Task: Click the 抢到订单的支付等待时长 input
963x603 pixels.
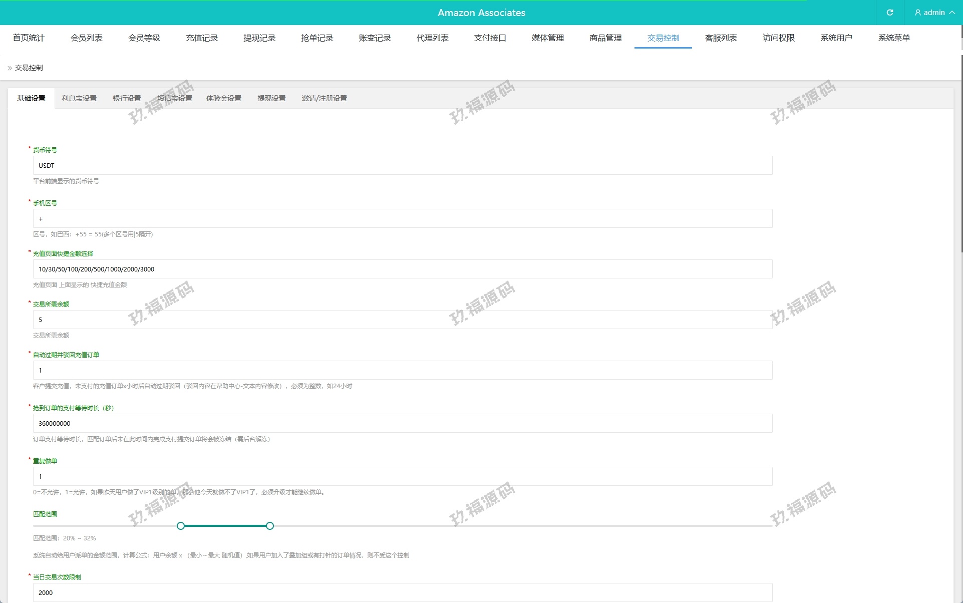Action: [402, 424]
